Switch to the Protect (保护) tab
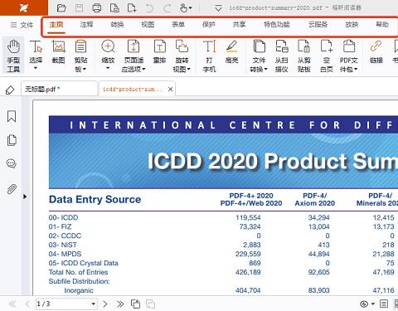The height and width of the screenshot is (311, 398). [x=209, y=25]
